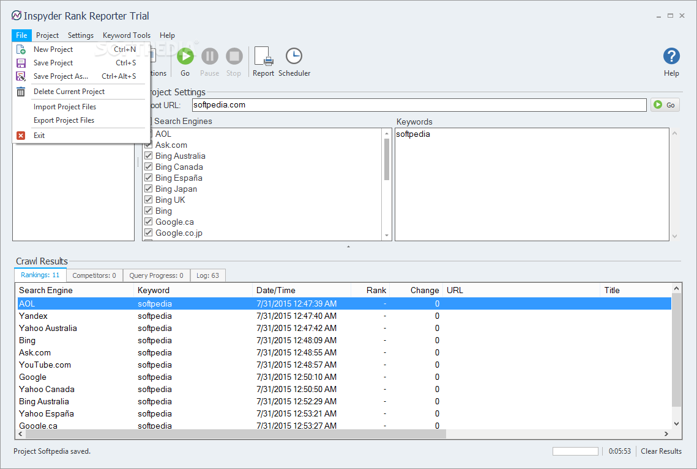The image size is (697, 469).
Task: Toggle the Bing checkbox
Action: (x=149, y=211)
